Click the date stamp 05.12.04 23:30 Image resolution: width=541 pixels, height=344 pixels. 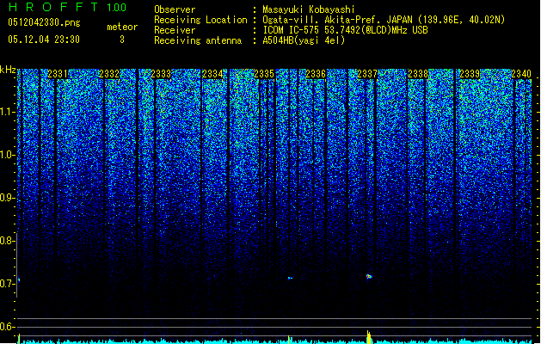point(44,40)
